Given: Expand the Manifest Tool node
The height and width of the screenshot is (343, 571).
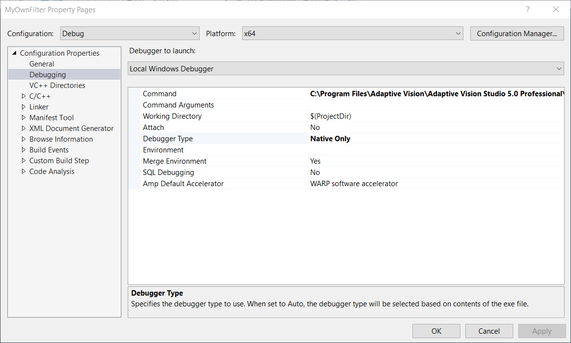Looking at the screenshot, I should pyautogui.click(x=23, y=118).
